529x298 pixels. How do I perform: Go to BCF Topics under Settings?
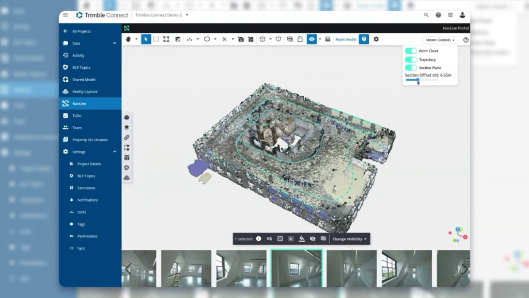(86, 176)
